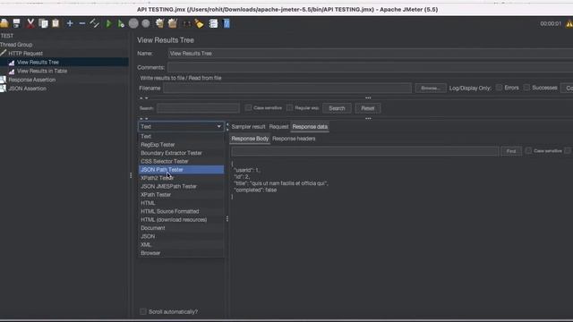Clear results with the Clear icon

159,23
